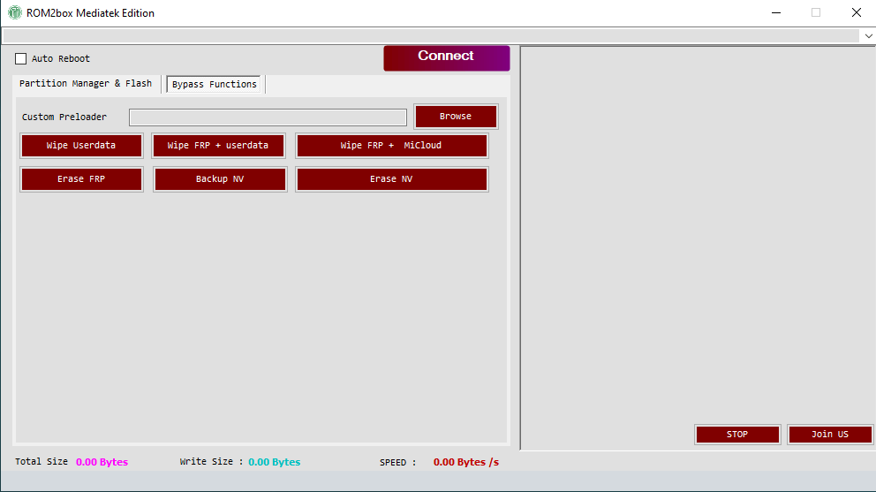Viewport: 876px width, 492px height.
Task: Browse for a custom preloader file
Action: [456, 117]
